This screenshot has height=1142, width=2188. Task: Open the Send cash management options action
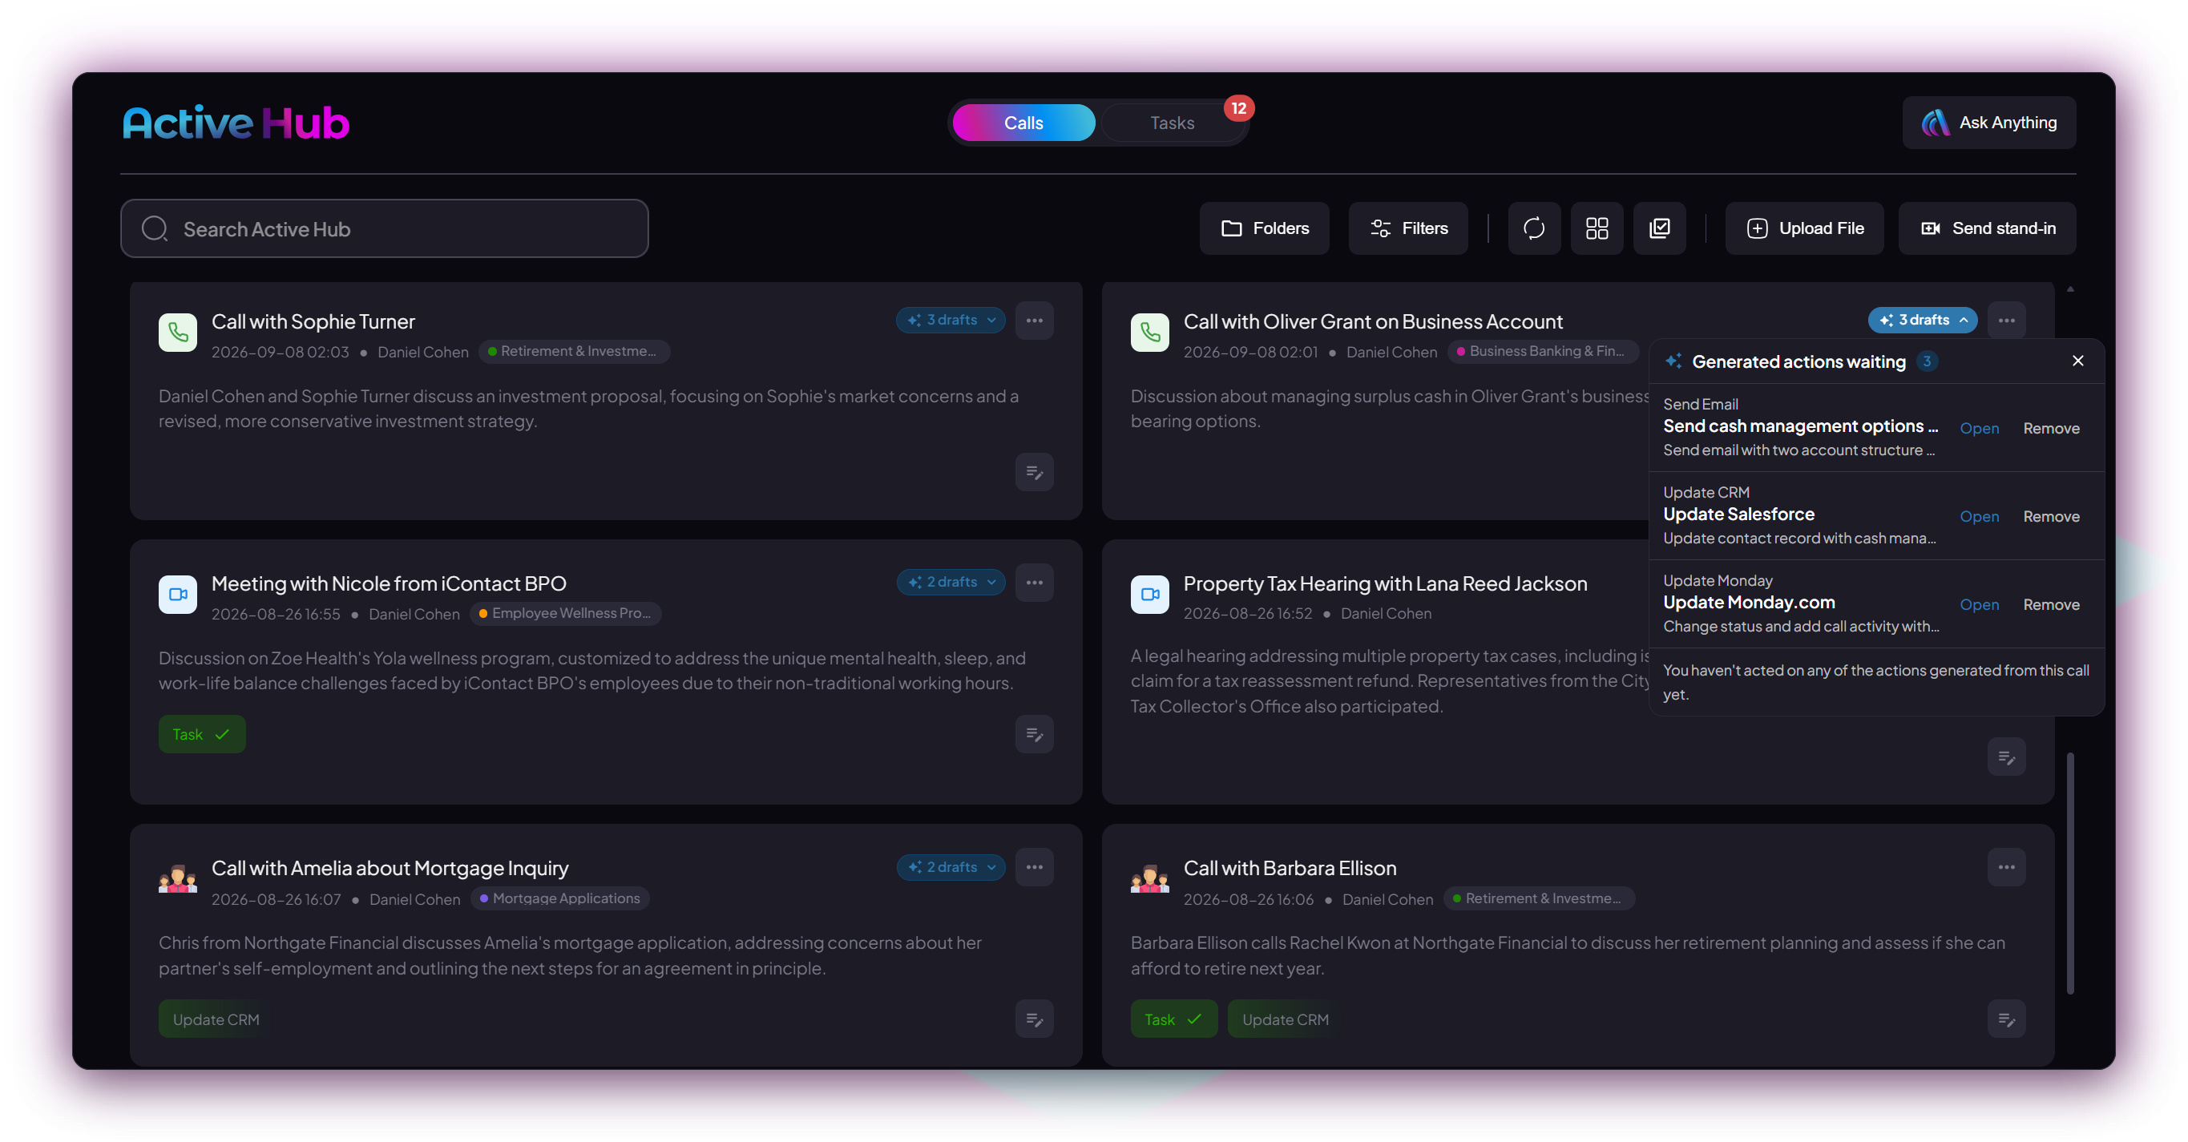tap(1978, 428)
